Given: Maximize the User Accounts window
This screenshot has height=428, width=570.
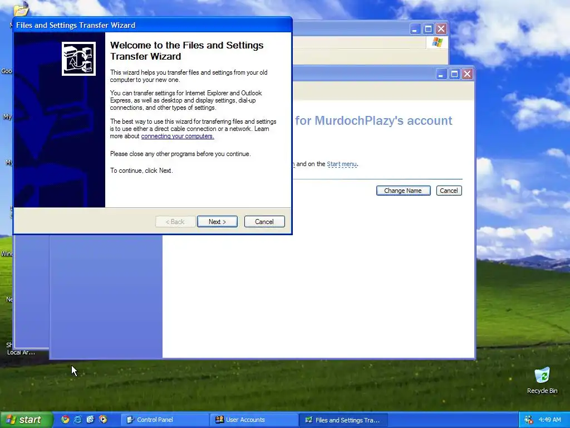Looking at the screenshot, I should tap(454, 74).
